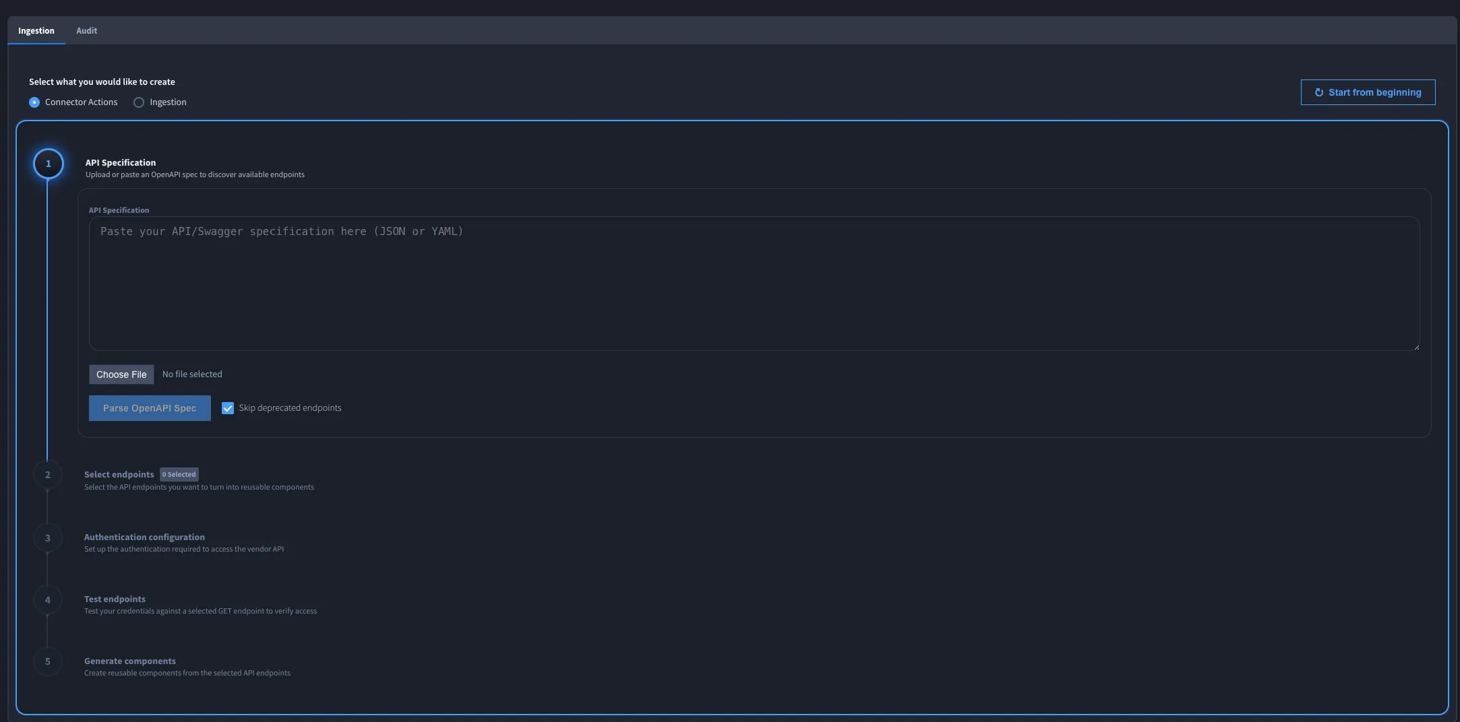Click step 4 circle for Test endpoints

point(48,600)
